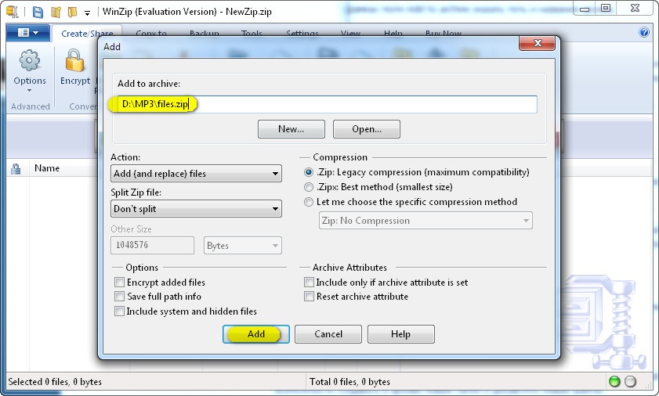Select .Zipx Best method radio button
This screenshot has width=659, height=396.
(x=309, y=187)
